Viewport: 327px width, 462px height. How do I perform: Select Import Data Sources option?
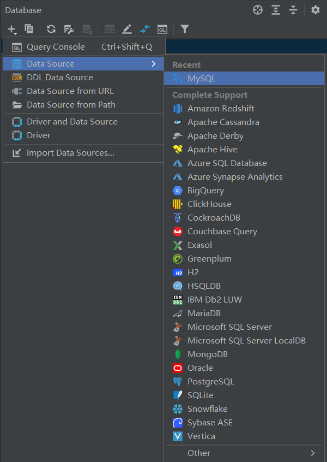coord(70,153)
